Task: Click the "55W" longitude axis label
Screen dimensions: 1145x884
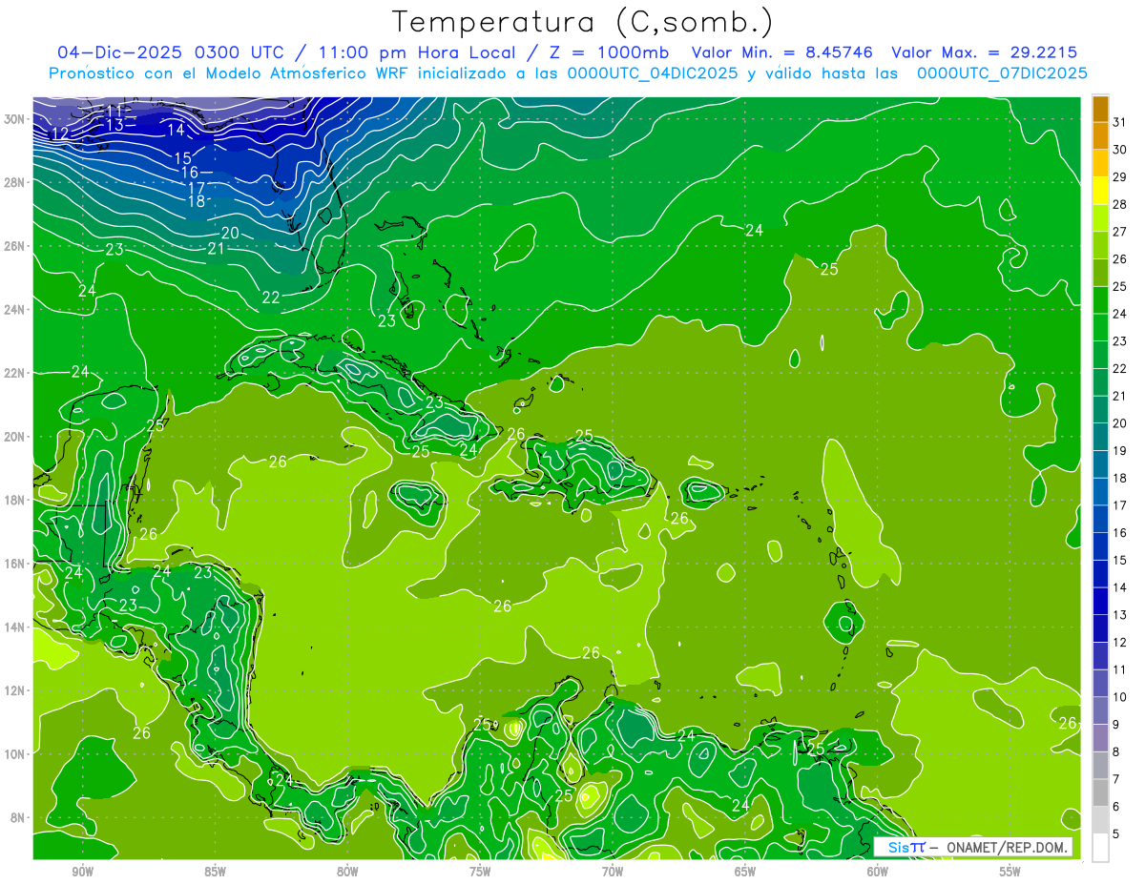Action: 1010,872
